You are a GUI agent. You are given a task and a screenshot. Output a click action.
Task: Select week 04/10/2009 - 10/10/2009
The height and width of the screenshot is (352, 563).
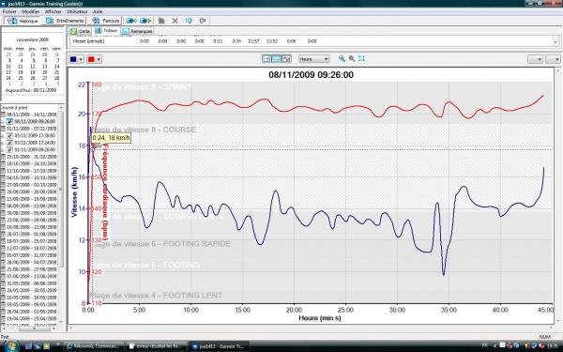pos(32,177)
